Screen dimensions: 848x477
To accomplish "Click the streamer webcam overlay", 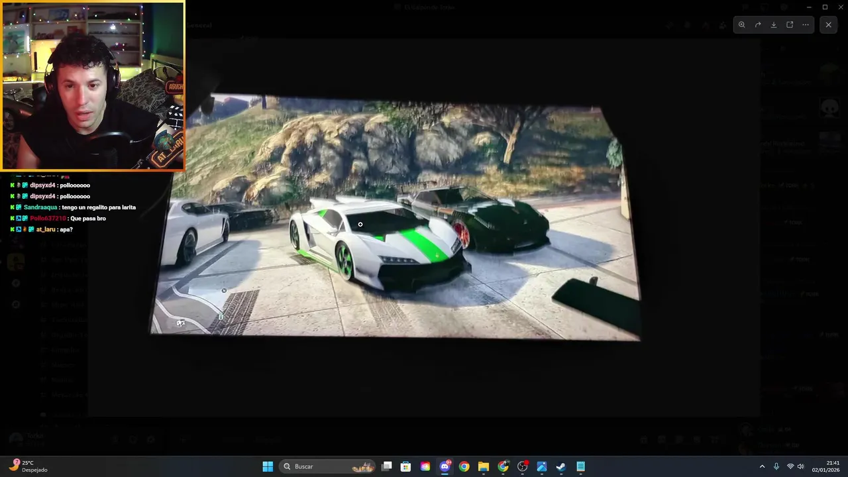I will tap(93, 86).
